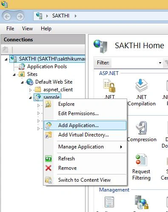Click the ASP.NET group header

[x=109, y=73]
